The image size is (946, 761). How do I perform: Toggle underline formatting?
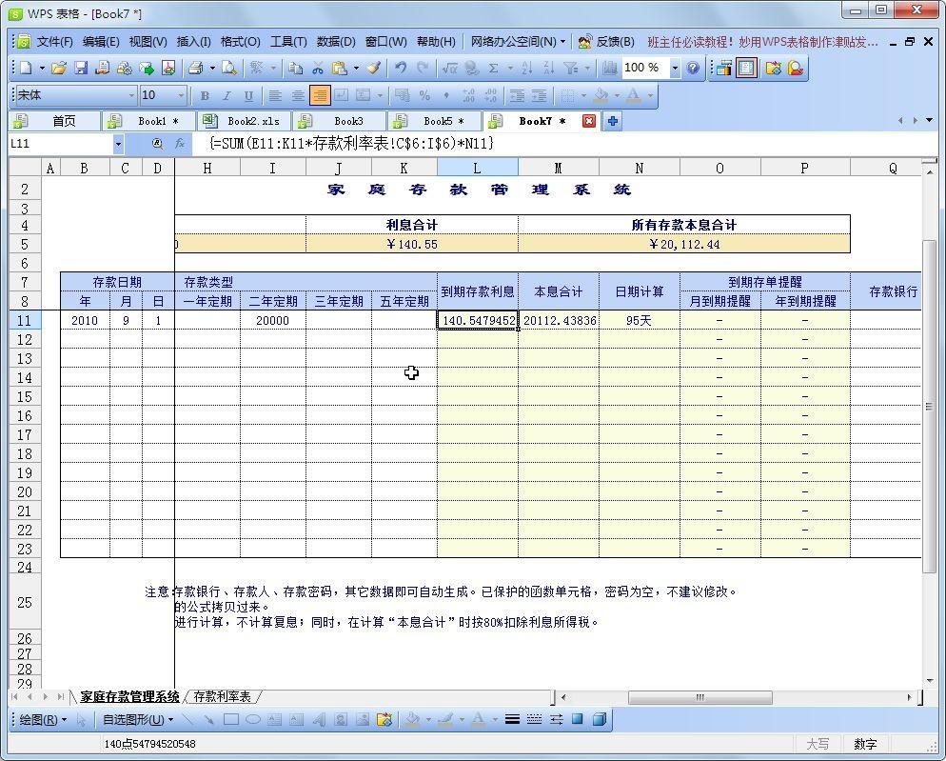point(248,96)
